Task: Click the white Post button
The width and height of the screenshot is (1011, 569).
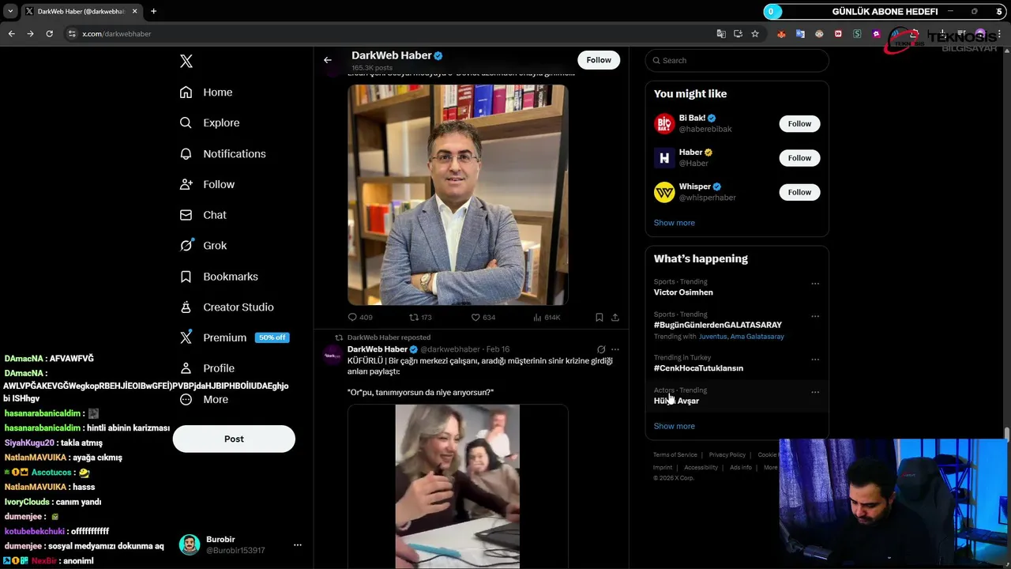Action: tap(234, 439)
